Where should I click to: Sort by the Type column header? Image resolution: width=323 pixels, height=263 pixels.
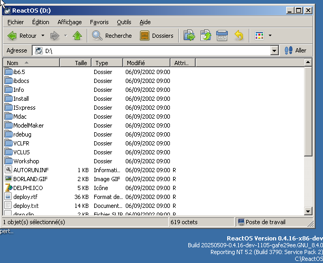[107, 62]
